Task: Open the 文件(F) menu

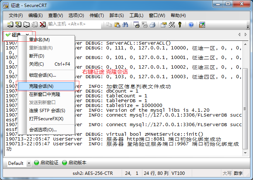Action: tap(16, 15)
